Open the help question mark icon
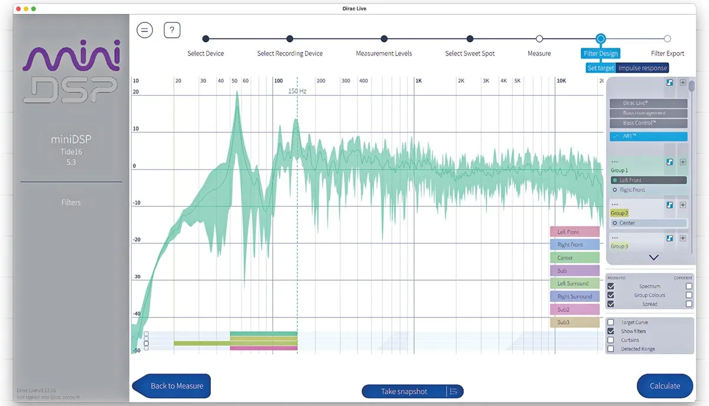709x406 pixels. [172, 30]
